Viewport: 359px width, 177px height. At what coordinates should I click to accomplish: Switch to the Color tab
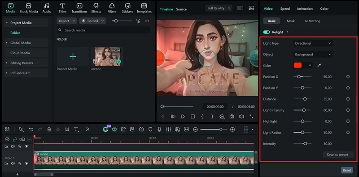[x=324, y=8]
